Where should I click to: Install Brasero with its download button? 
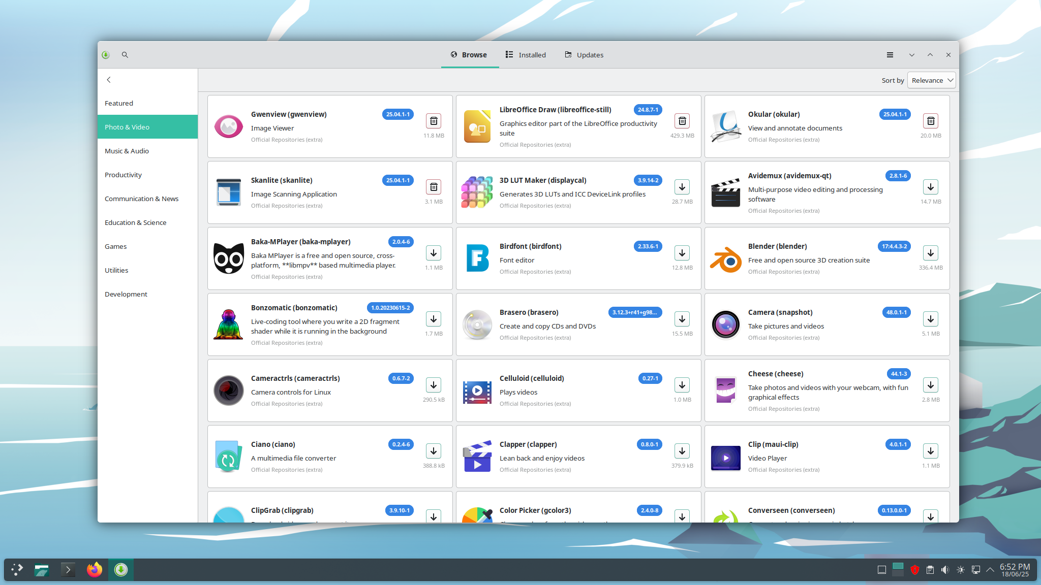coord(682,319)
